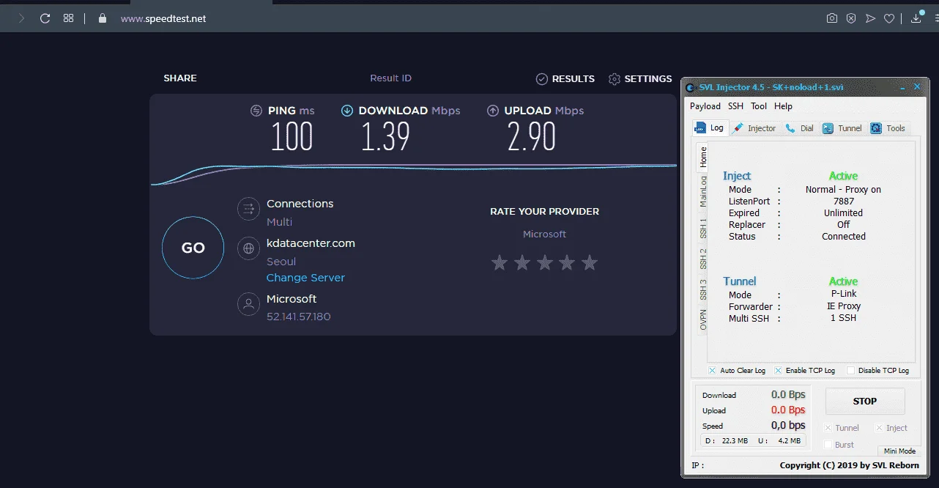This screenshot has height=488, width=939.
Task: Select the vertical SSH 3 tab
Action: pyautogui.click(x=702, y=289)
